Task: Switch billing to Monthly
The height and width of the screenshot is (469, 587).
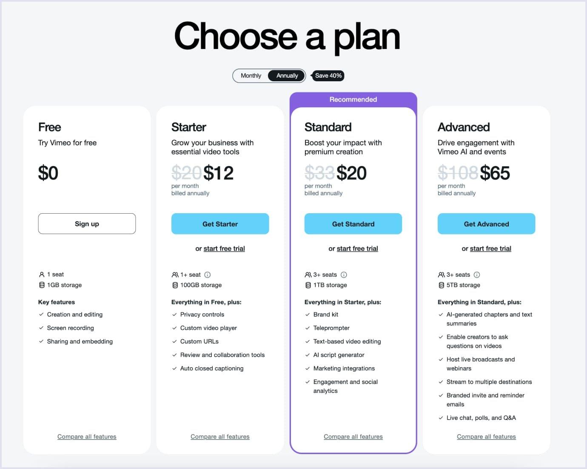Action: point(251,75)
